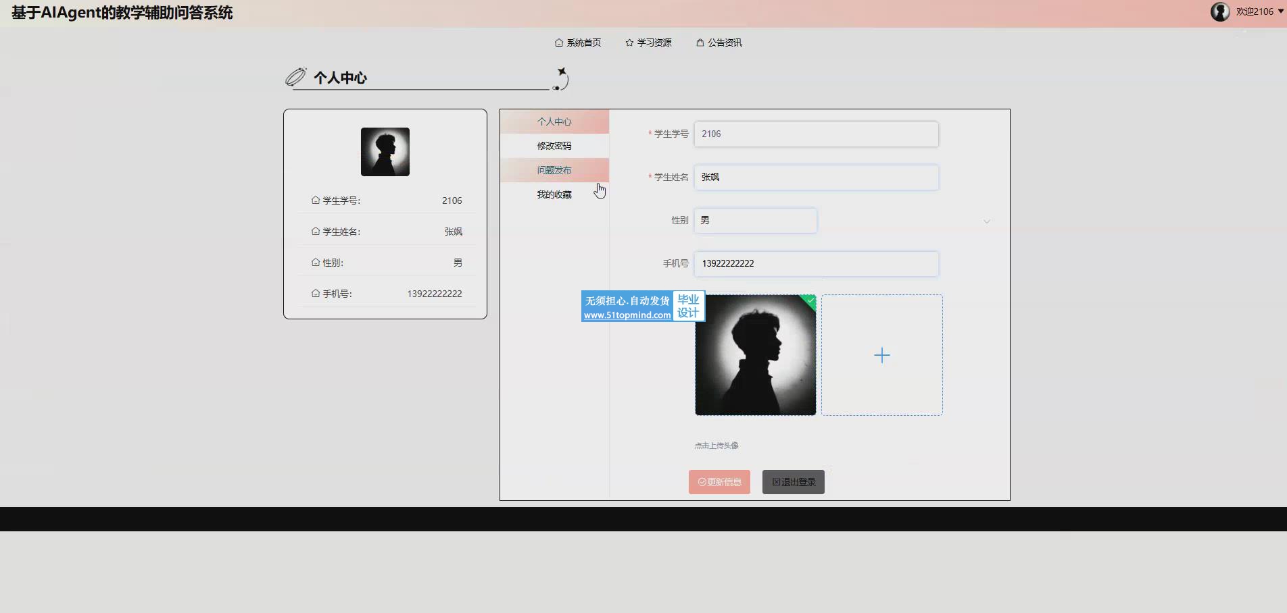Open the 问题发布 sidebar tab

point(554,170)
